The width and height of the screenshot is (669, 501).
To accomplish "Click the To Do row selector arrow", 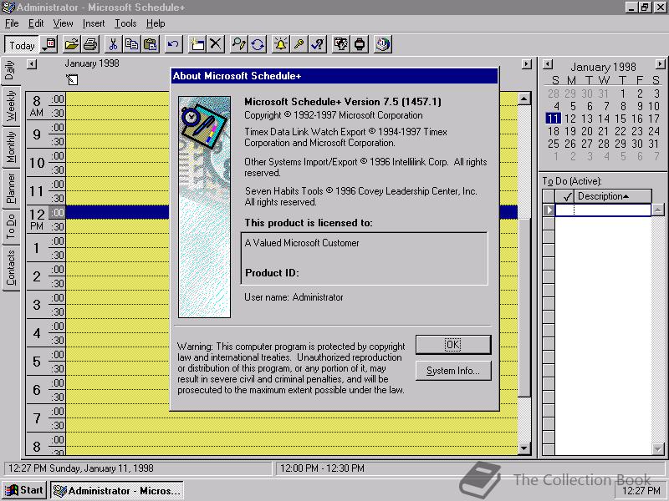I will click(x=549, y=210).
